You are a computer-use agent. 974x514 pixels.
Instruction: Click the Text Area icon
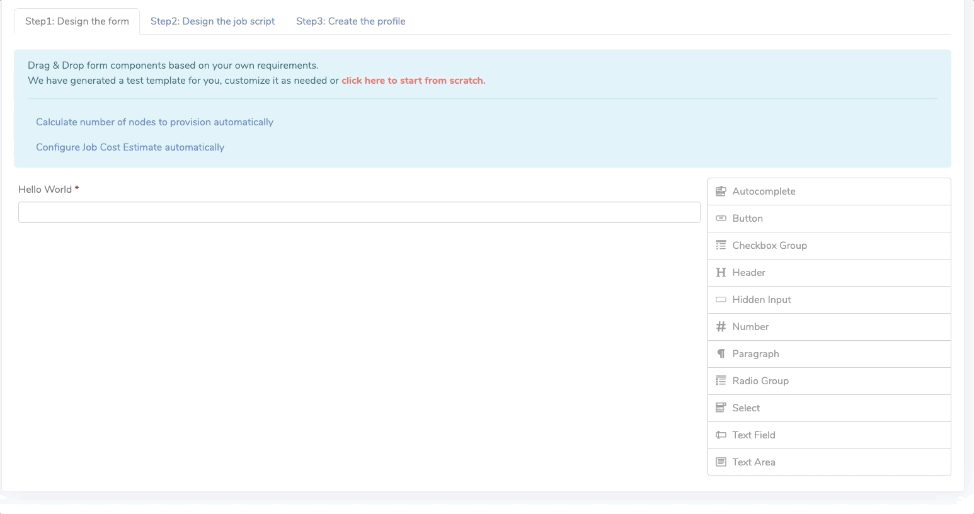(721, 462)
